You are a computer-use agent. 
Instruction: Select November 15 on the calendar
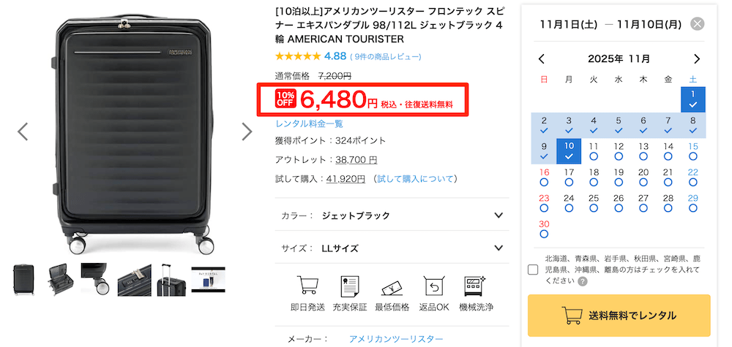point(693,151)
